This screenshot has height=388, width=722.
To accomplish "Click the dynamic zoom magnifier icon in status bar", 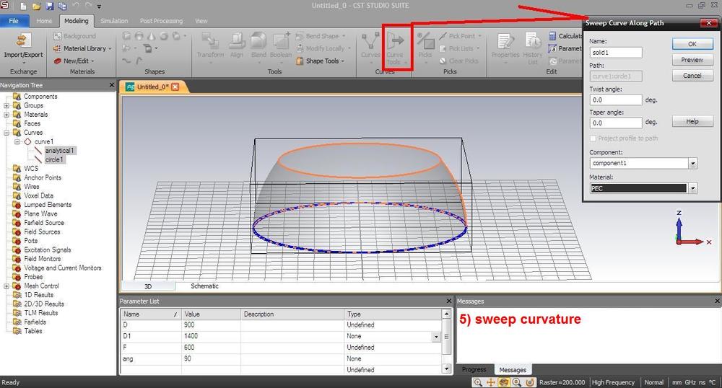I will (517, 382).
